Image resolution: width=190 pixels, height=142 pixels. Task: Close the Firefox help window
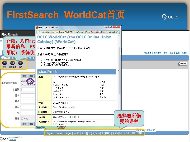tap(116, 27)
